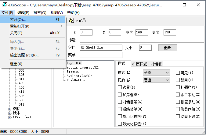
Task: Click the 更改 font button
Action: pos(168,48)
